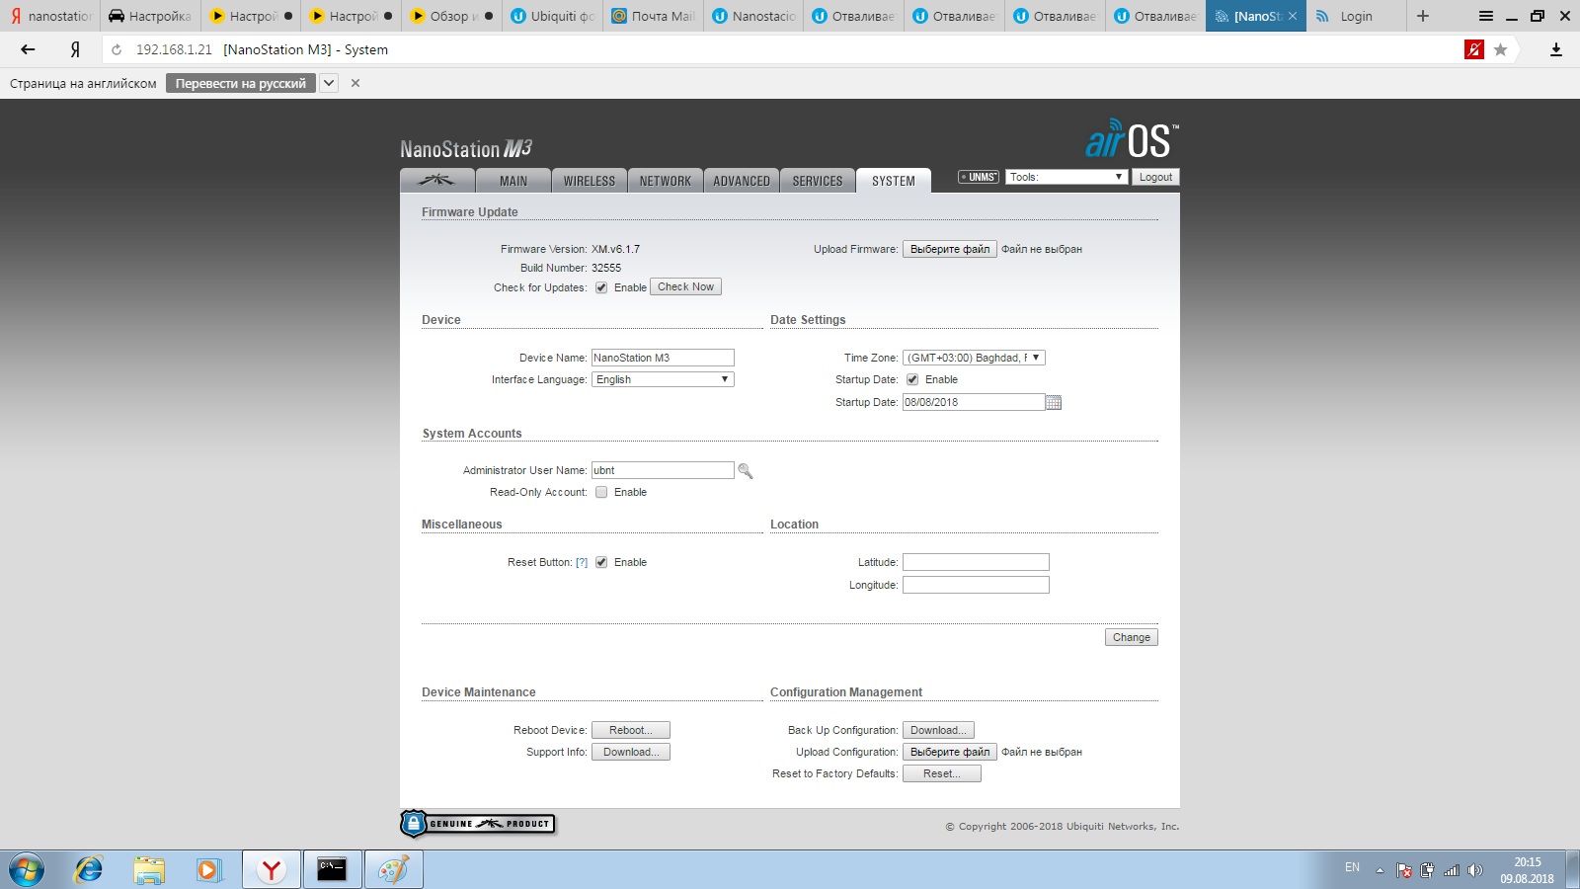Switch to the MAIN tab

pyautogui.click(x=513, y=181)
